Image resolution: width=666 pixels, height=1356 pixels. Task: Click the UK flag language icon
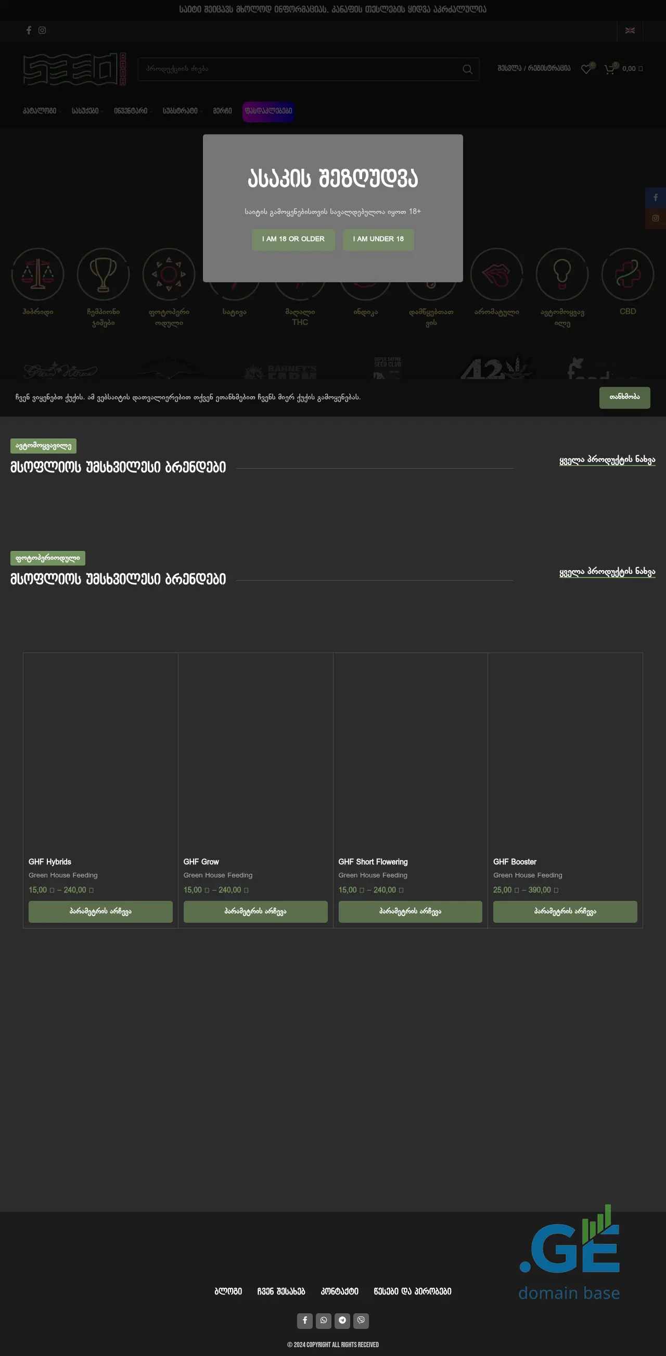tap(629, 31)
